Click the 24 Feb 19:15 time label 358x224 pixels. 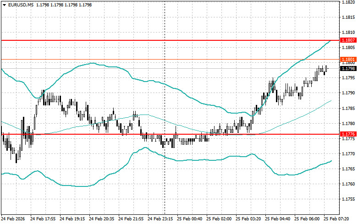(72, 219)
